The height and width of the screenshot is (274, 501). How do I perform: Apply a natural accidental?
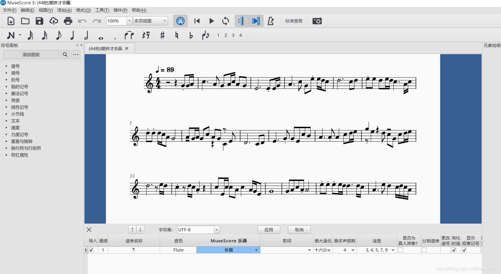click(177, 35)
